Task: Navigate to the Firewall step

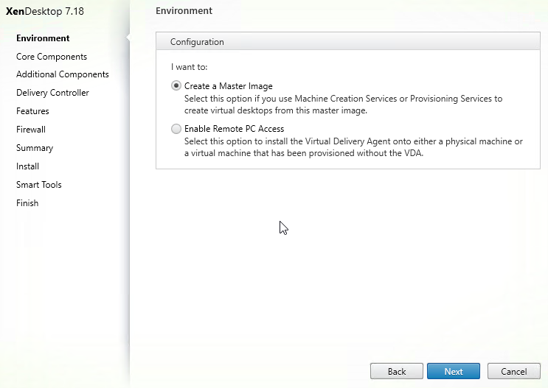Action: point(31,130)
